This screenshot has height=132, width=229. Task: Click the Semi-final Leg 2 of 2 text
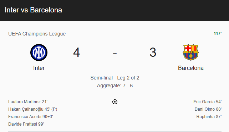[115, 78]
